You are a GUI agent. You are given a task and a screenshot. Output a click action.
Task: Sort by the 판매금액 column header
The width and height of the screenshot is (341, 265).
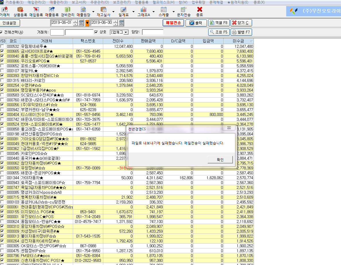pyautogui.click(x=148, y=41)
